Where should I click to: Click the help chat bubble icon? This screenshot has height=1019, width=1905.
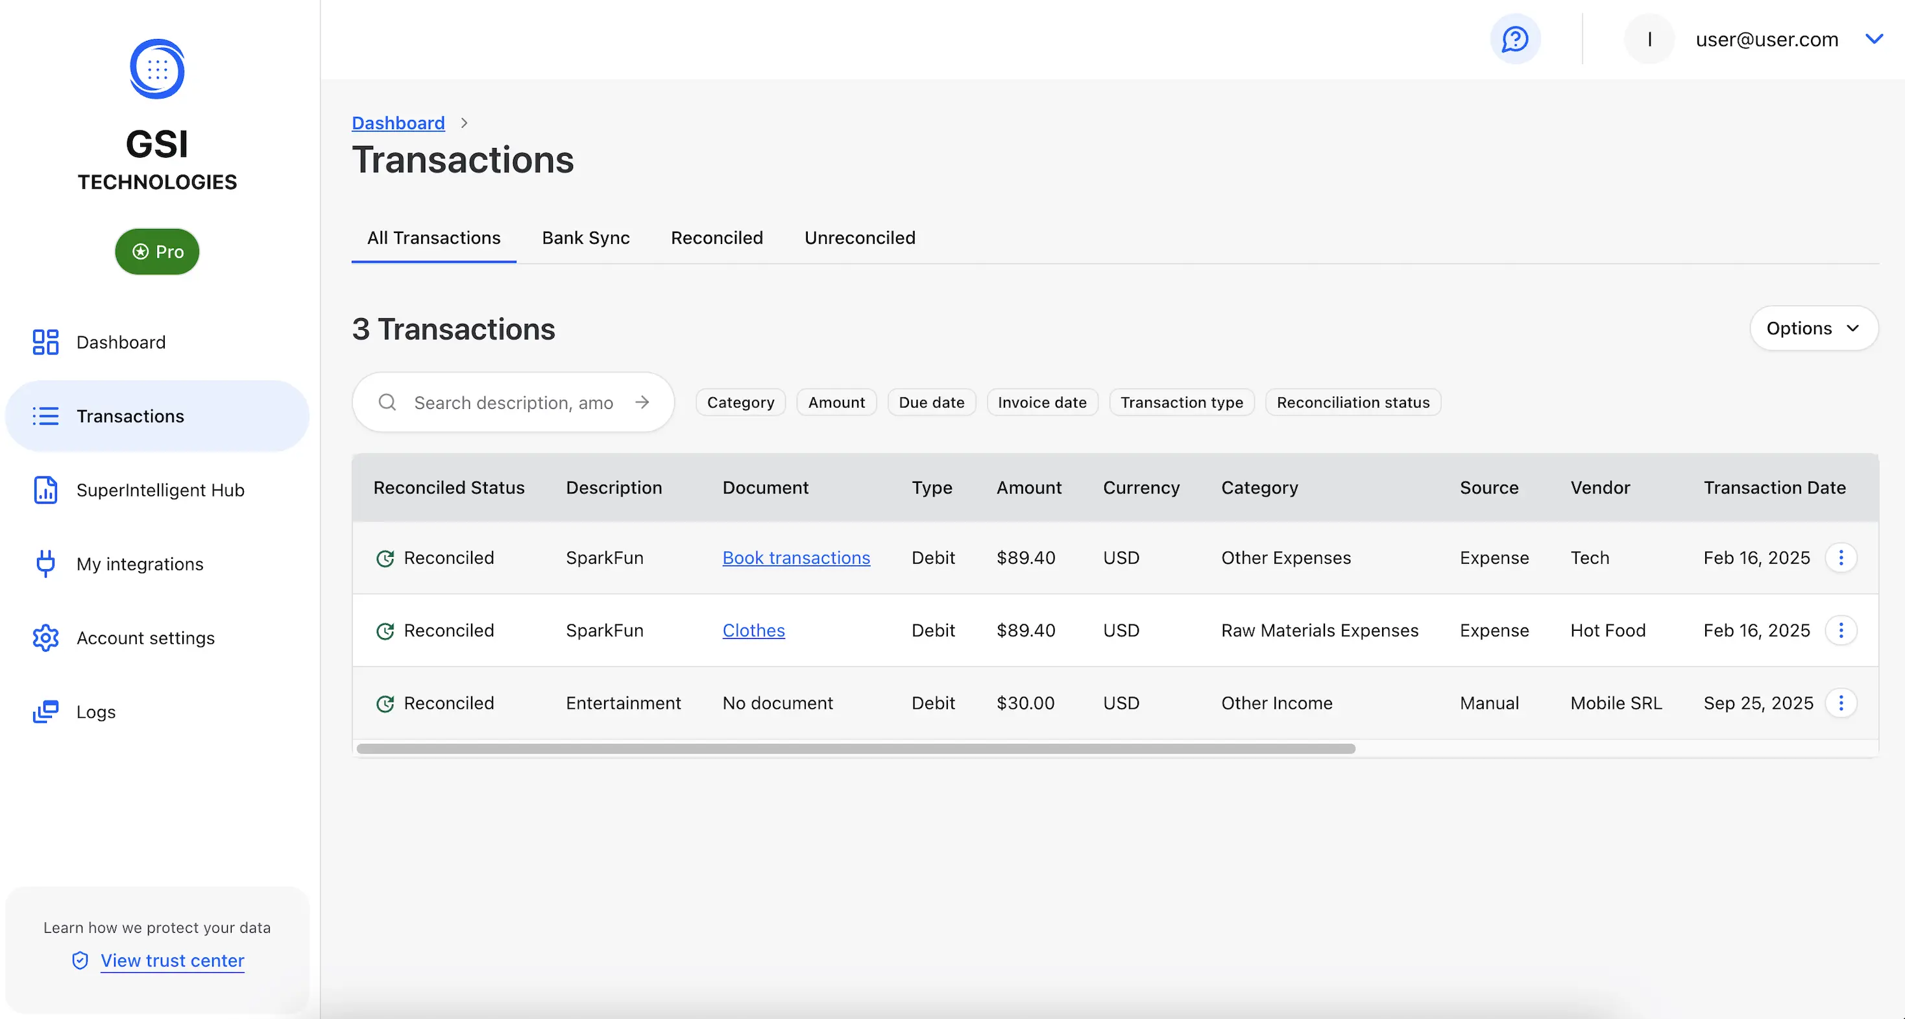(1514, 39)
